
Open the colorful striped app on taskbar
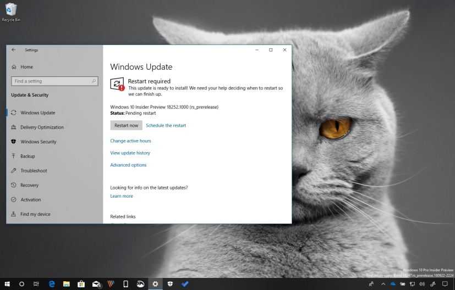pos(111,284)
